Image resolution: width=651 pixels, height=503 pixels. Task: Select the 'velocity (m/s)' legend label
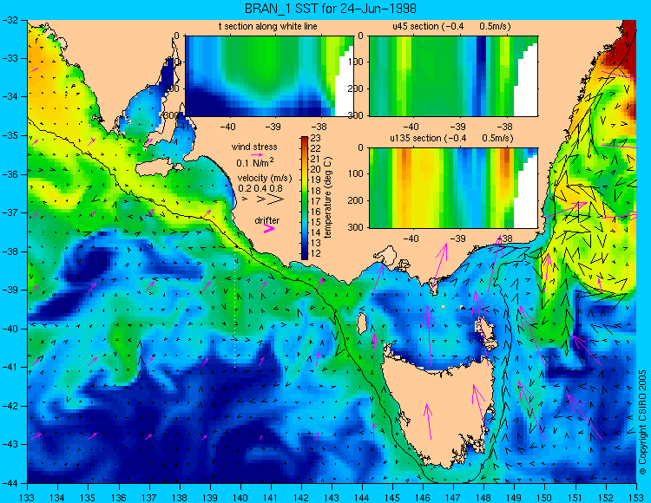265,179
